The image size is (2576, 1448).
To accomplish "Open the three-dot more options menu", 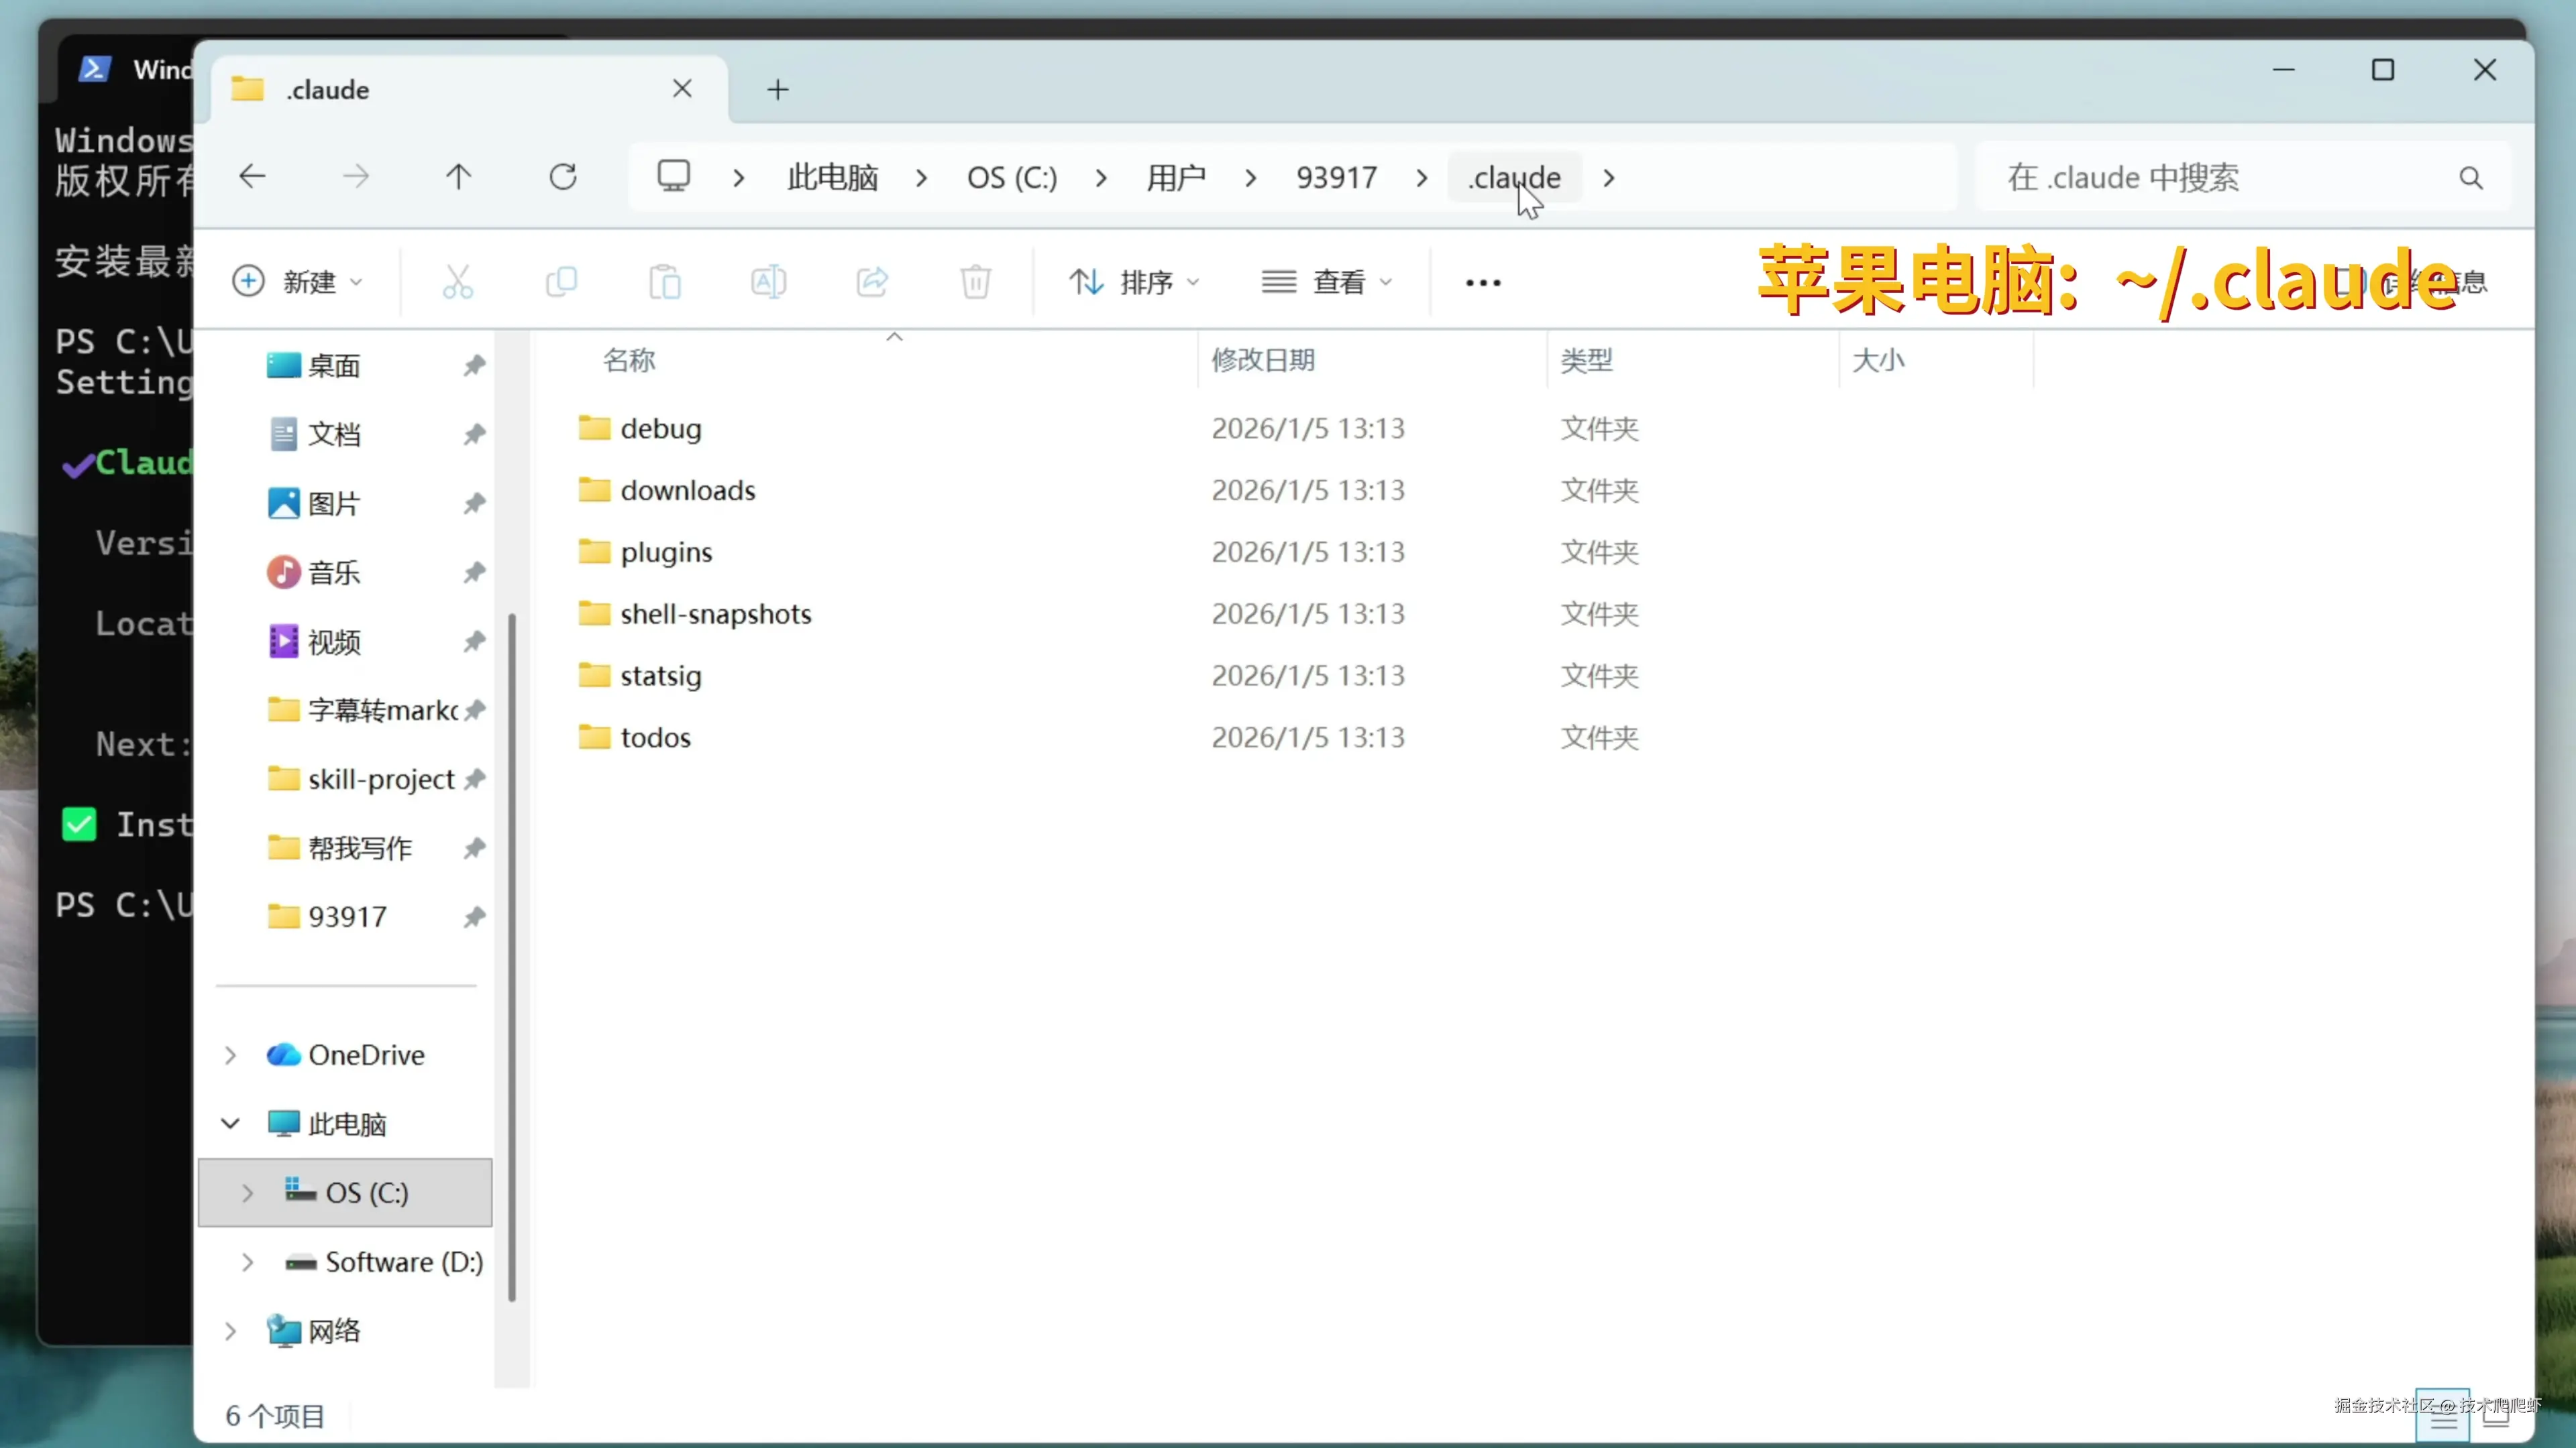I will (x=1482, y=282).
